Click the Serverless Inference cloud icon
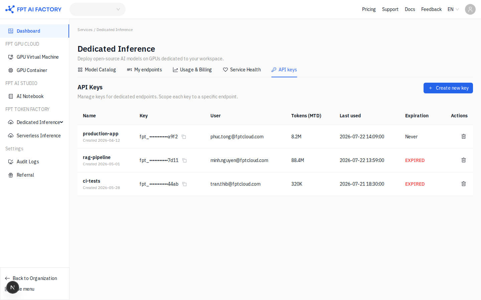This screenshot has width=481, height=300. tap(11, 136)
